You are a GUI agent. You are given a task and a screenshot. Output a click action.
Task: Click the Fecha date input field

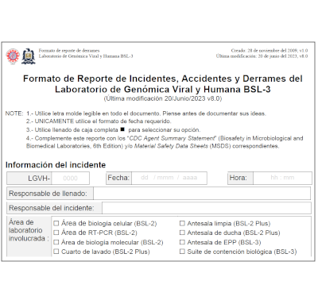169,178
